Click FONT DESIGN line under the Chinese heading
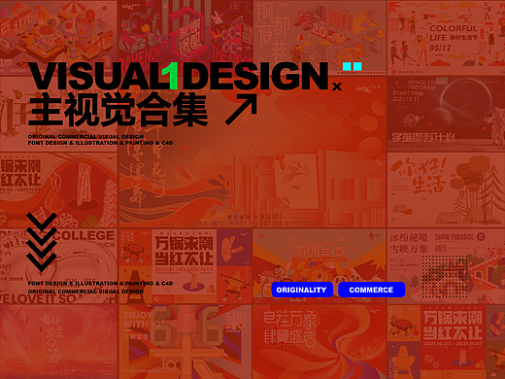 tap(100, 143)
